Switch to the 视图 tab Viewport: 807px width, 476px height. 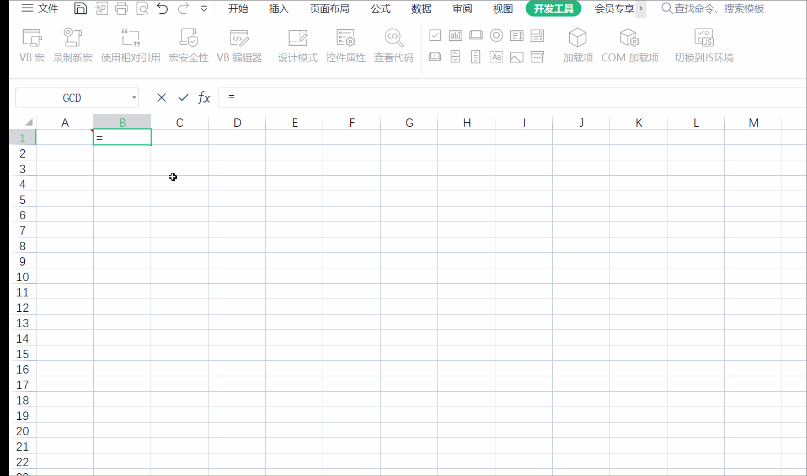click(503, 9)
